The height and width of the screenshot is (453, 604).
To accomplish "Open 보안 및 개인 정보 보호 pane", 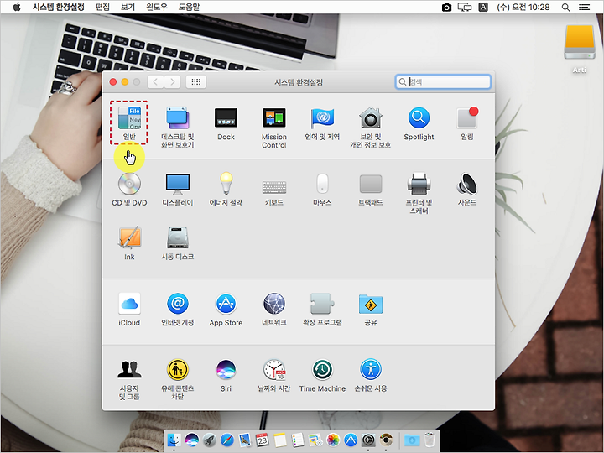I will pos(370,128).
